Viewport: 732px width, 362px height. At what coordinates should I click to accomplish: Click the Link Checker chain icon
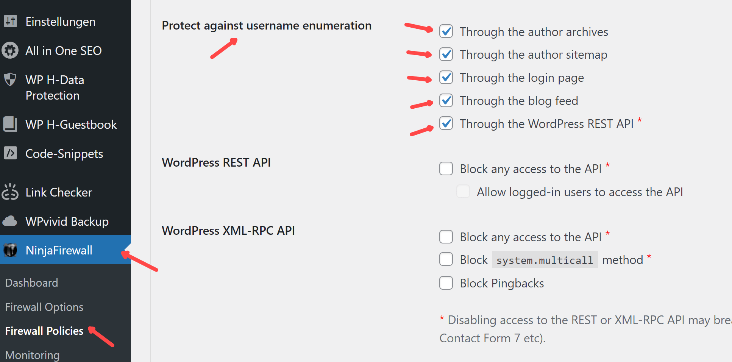point(10,192)
